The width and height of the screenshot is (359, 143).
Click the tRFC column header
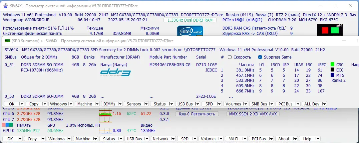coord(322,65)
